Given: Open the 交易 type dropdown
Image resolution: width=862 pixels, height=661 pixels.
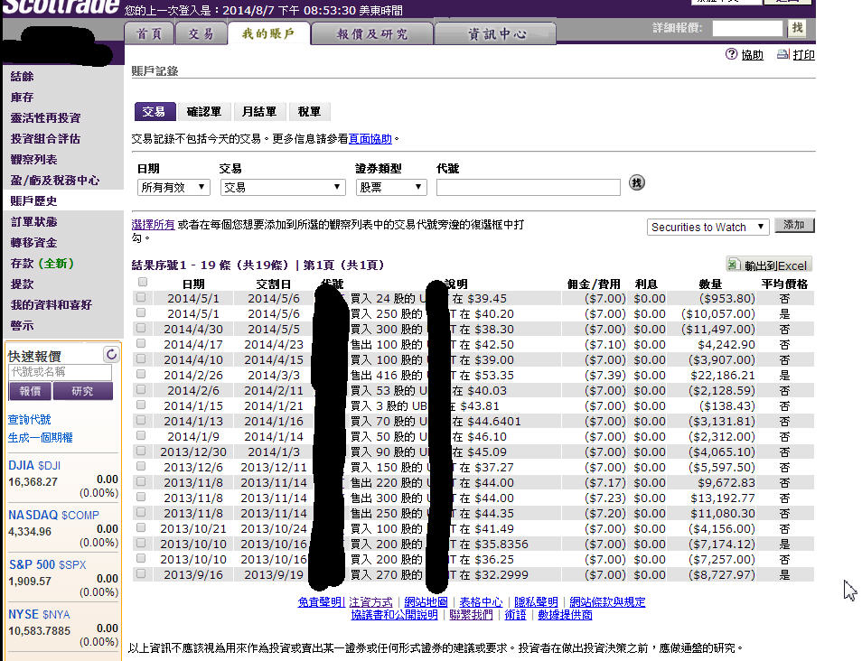Looking at the screenshot, I should (283, 187).
